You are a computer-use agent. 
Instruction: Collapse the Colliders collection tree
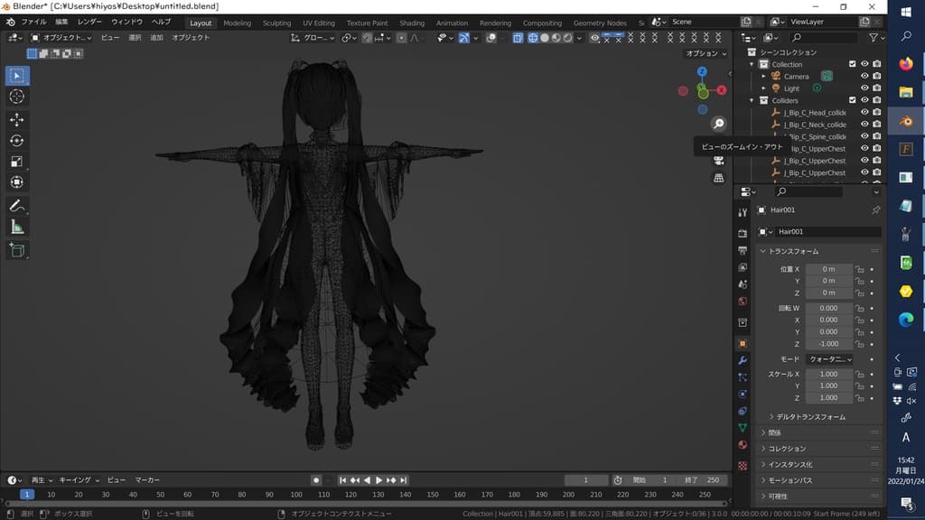pos(752,100)
